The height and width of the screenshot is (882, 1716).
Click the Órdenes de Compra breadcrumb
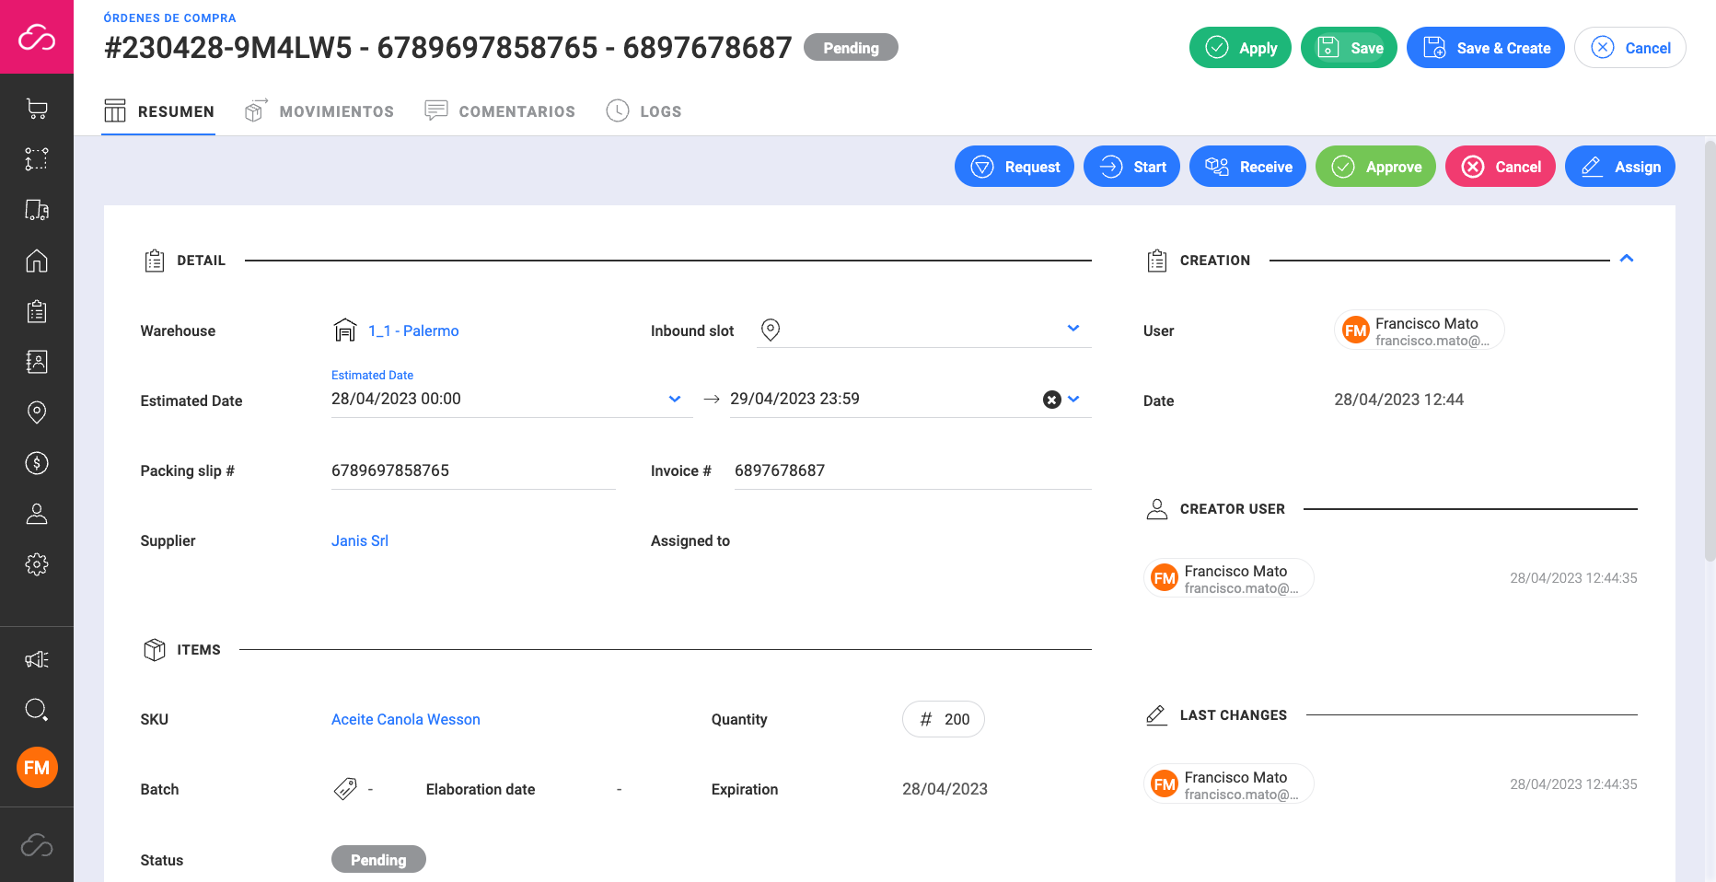[x=170, y=17]
